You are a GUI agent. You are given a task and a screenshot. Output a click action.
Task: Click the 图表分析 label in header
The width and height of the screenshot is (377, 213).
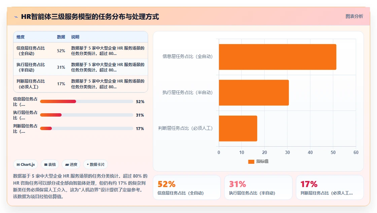coord(354,17)
